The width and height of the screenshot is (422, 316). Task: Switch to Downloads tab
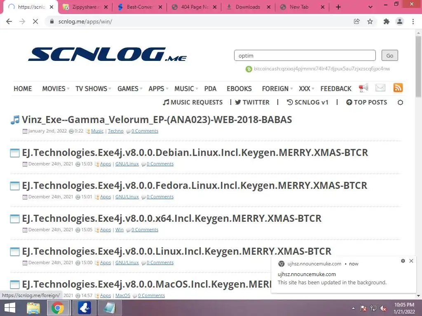point(248,7)
